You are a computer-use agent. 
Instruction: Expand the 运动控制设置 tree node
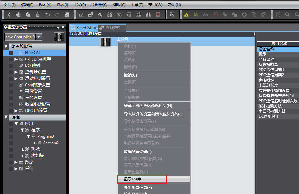tap(16, 79)
